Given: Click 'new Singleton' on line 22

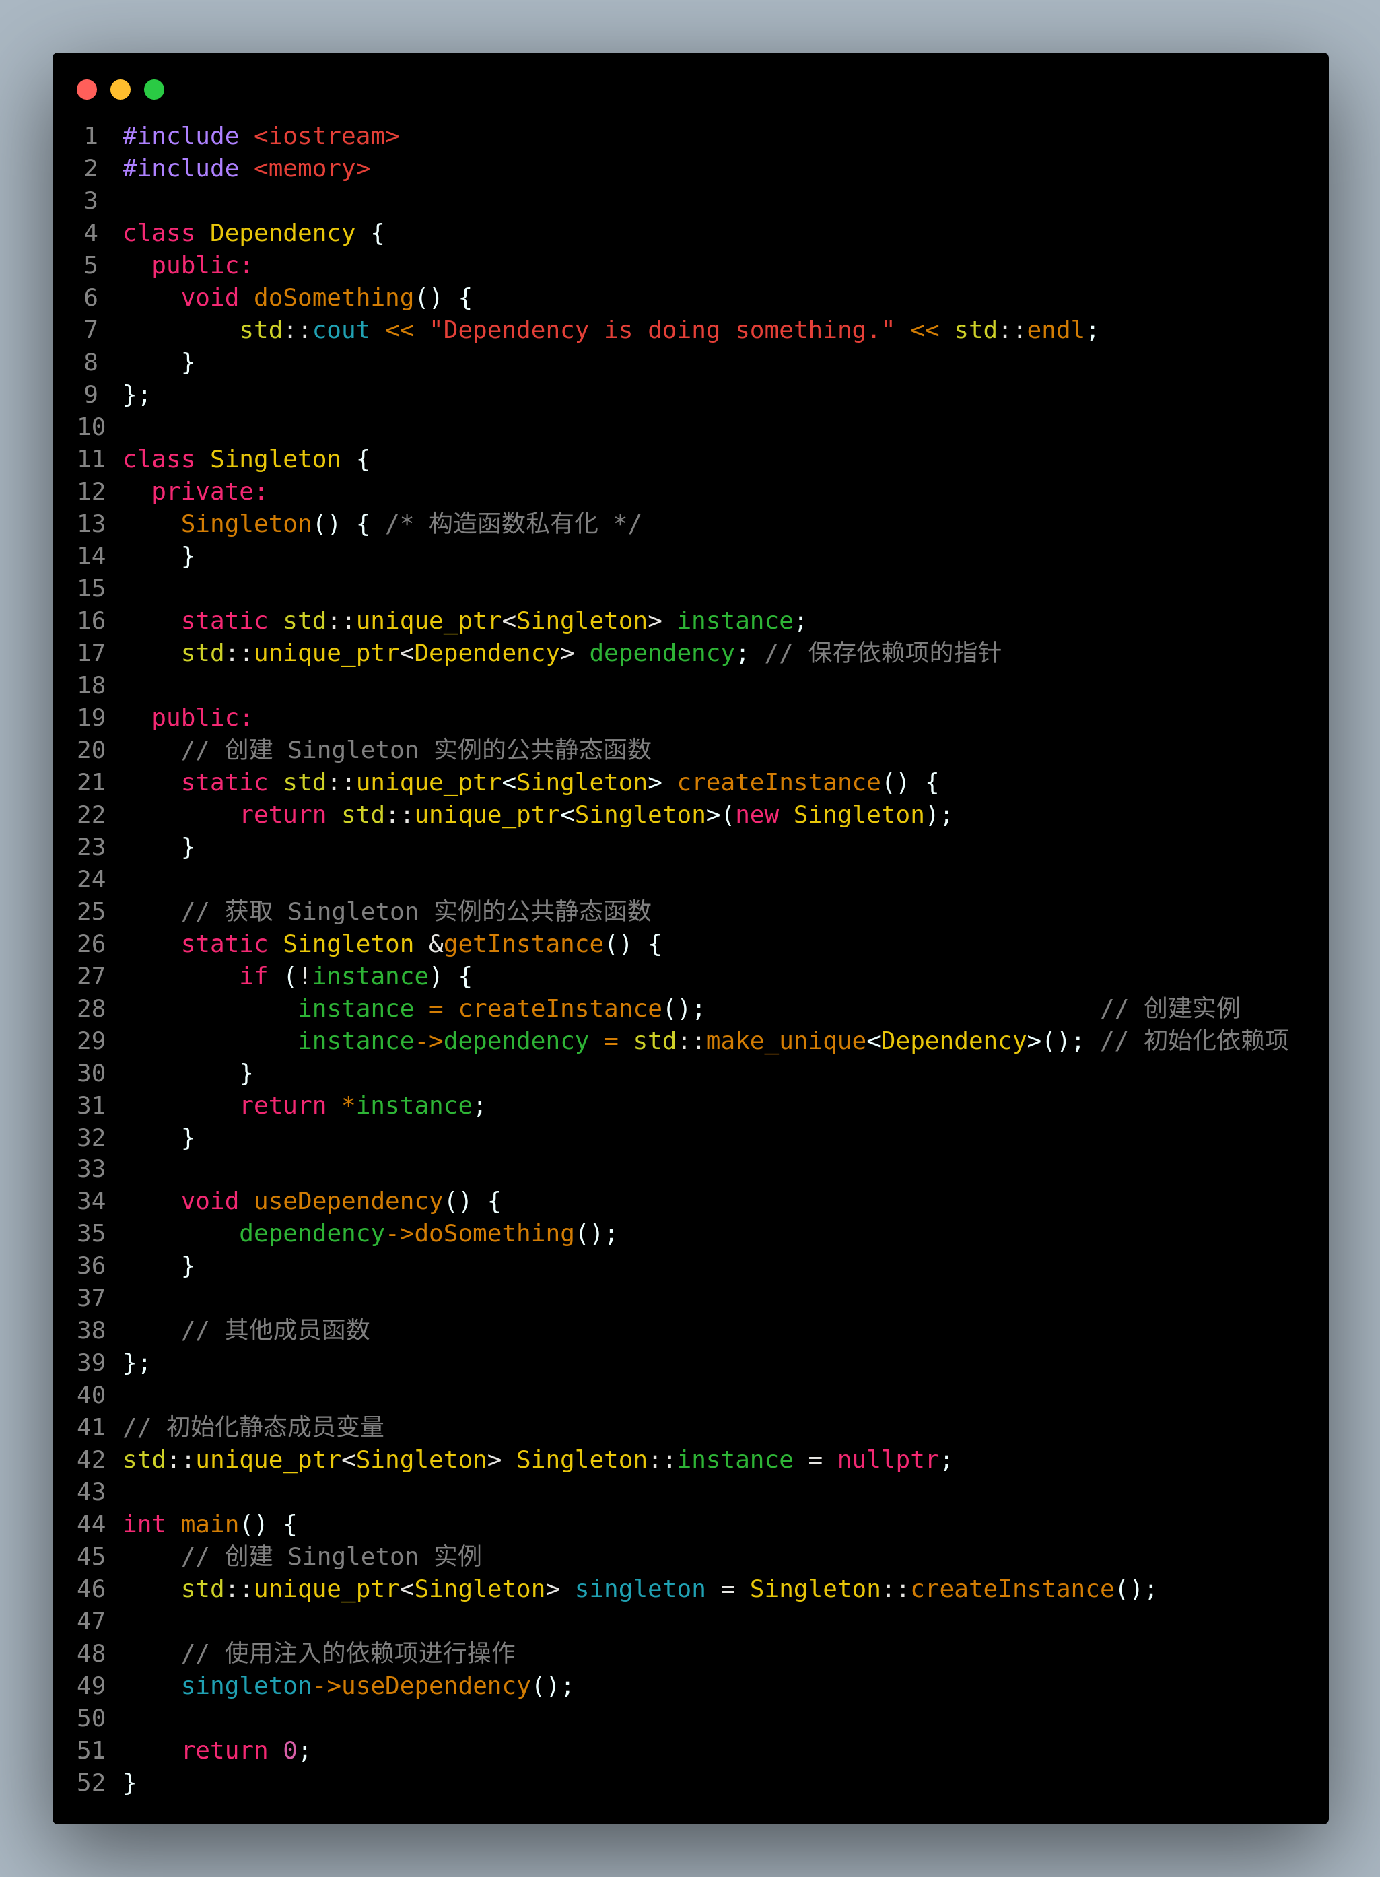Looking at the screenshot, I should 829,815.
